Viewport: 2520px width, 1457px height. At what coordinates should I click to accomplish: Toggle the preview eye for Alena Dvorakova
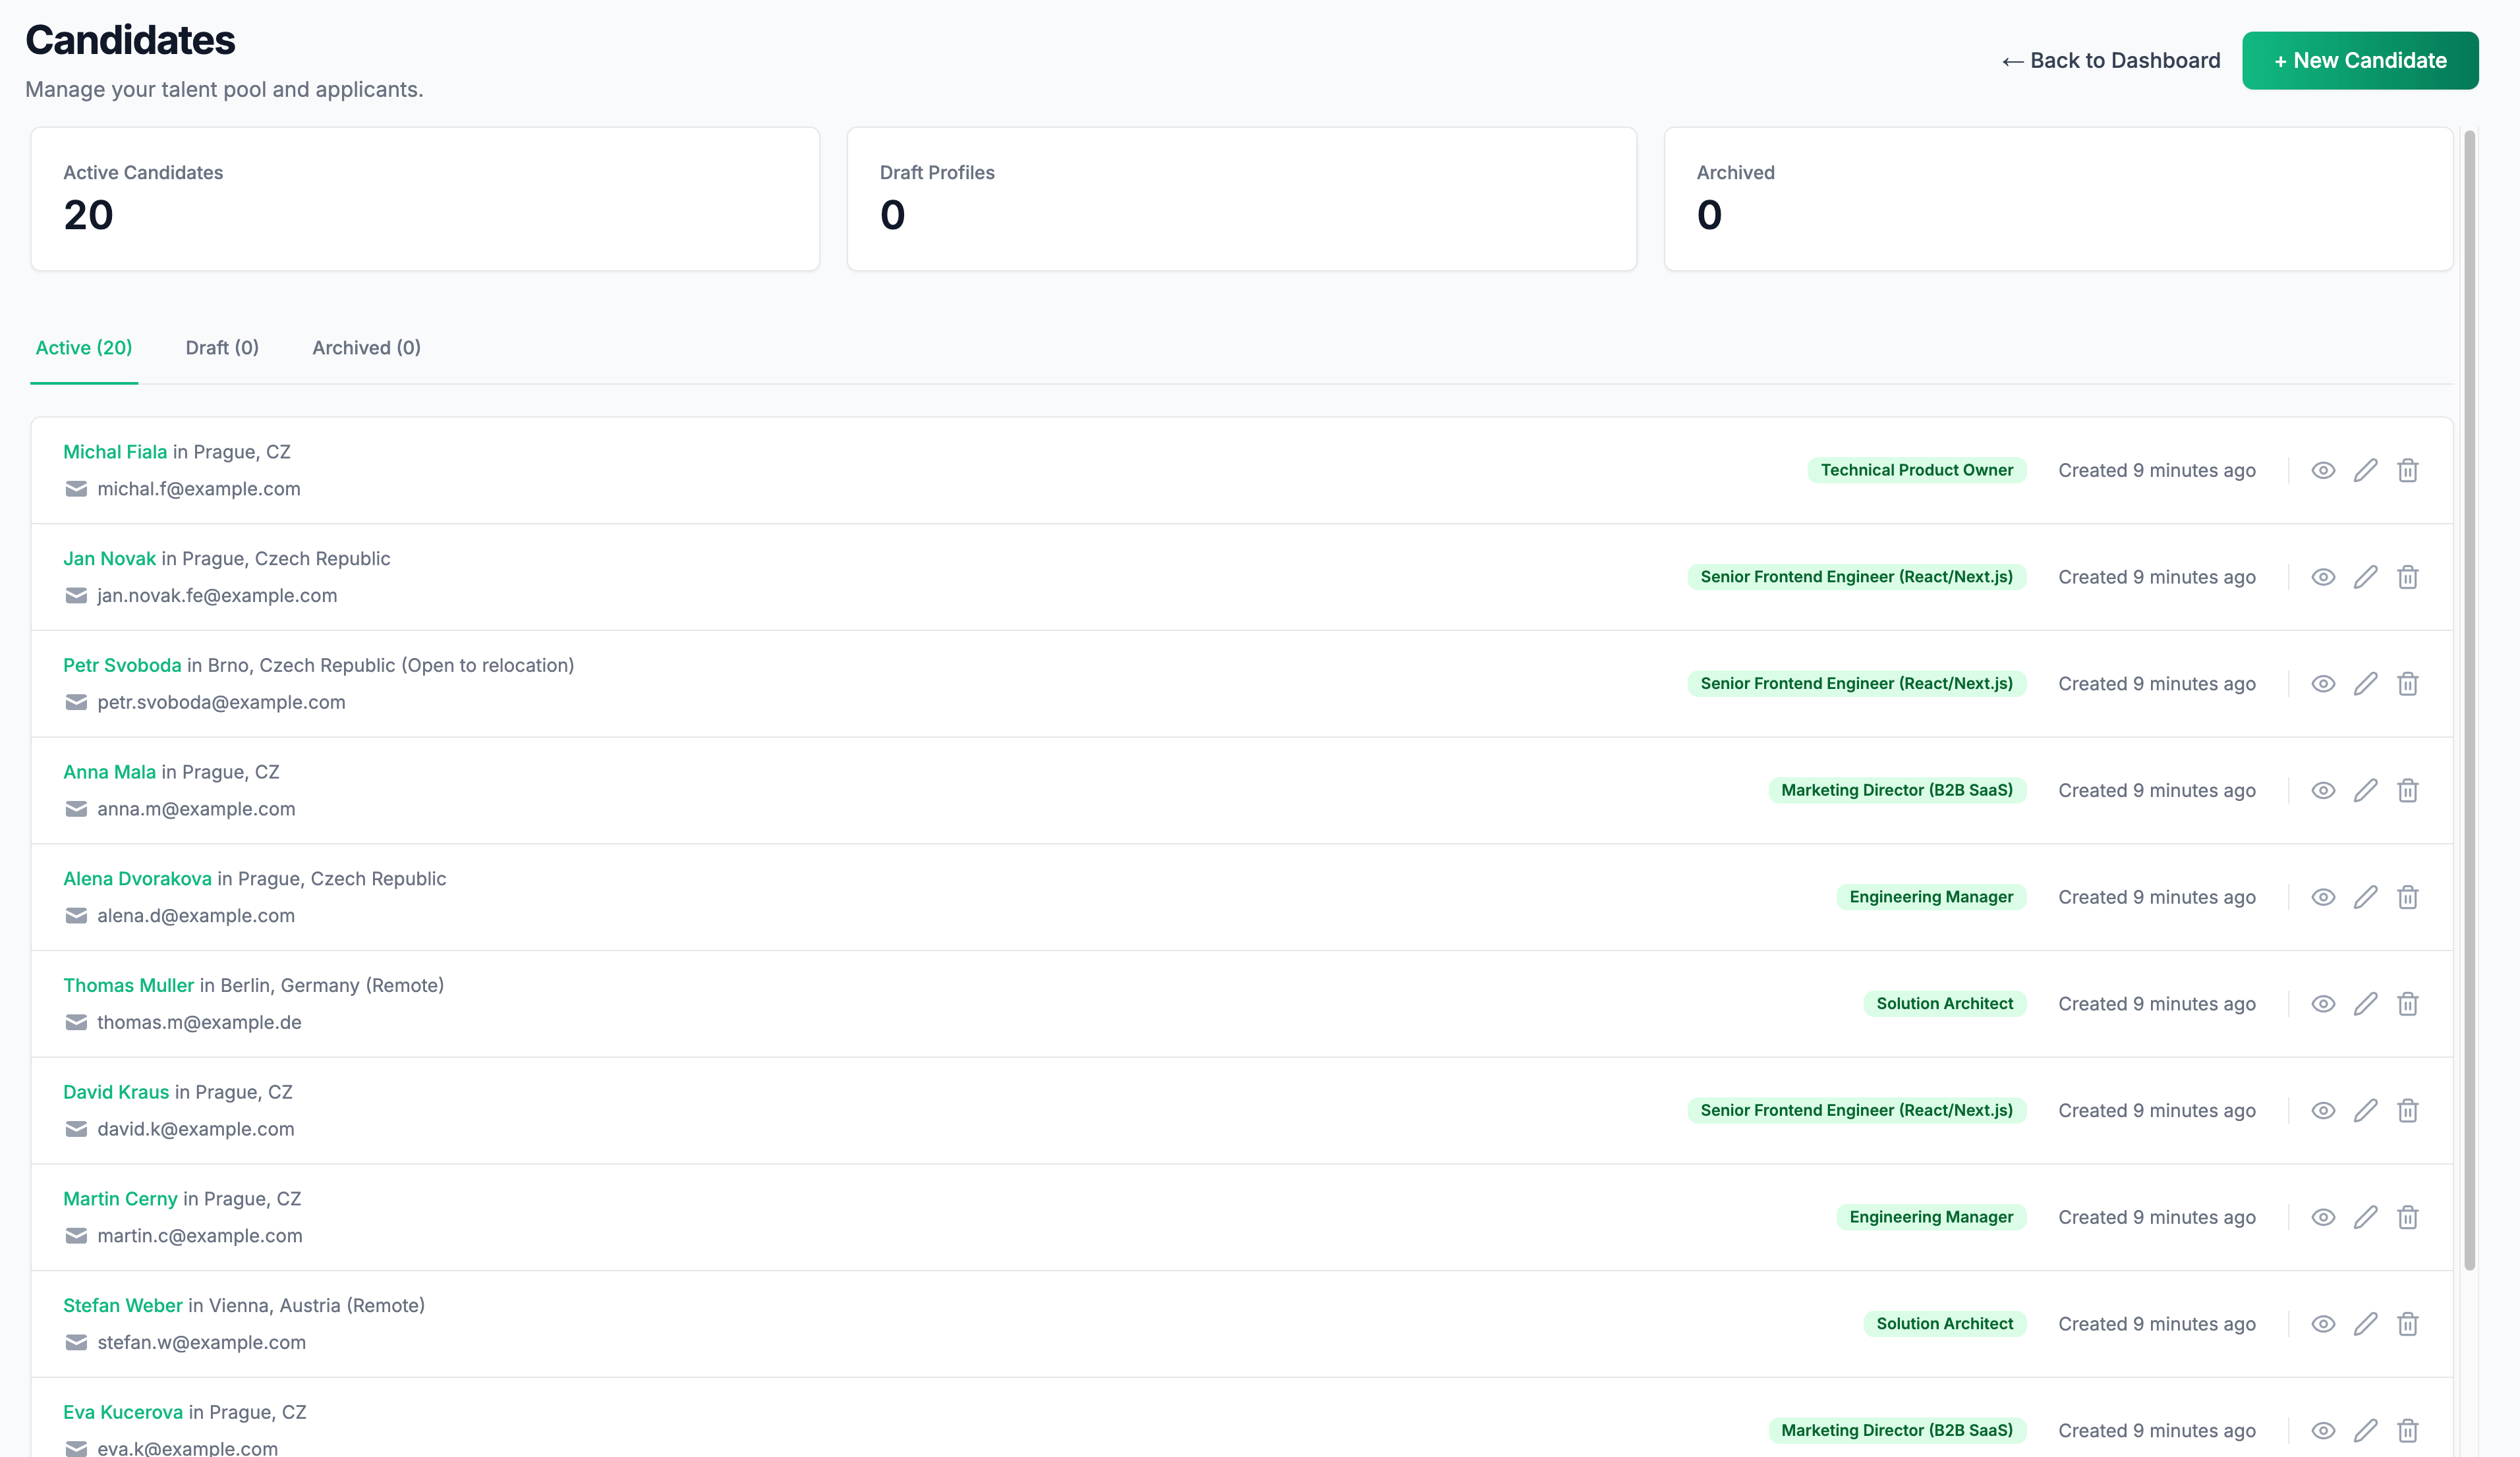coord(2323,896)
